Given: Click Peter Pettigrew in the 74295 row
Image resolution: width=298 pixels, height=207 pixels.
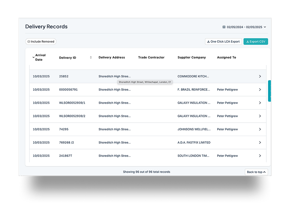Looking at the screenshot, I should [227, 129].
